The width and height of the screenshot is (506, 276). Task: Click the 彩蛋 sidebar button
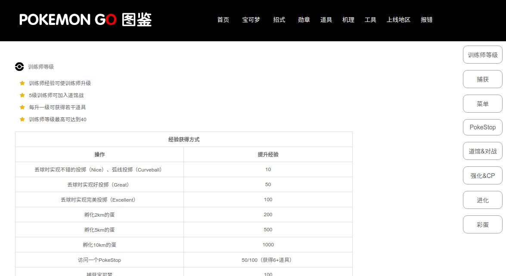[482, 224]
